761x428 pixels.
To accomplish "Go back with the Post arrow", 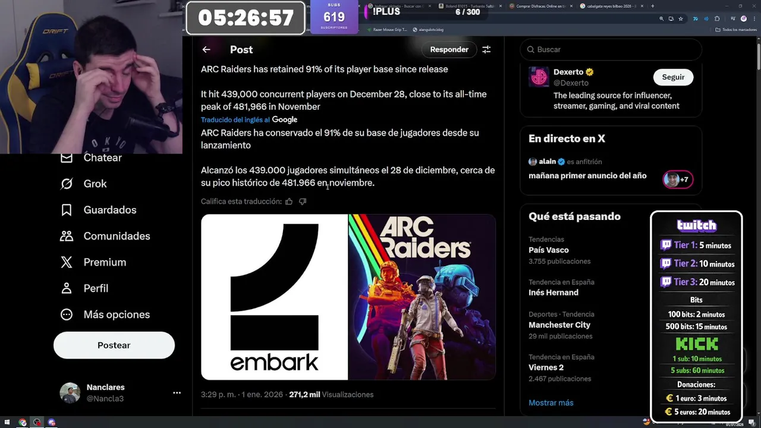I will click(206, 49).
